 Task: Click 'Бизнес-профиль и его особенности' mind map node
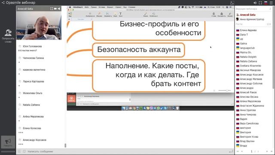(x=149, y=30)
